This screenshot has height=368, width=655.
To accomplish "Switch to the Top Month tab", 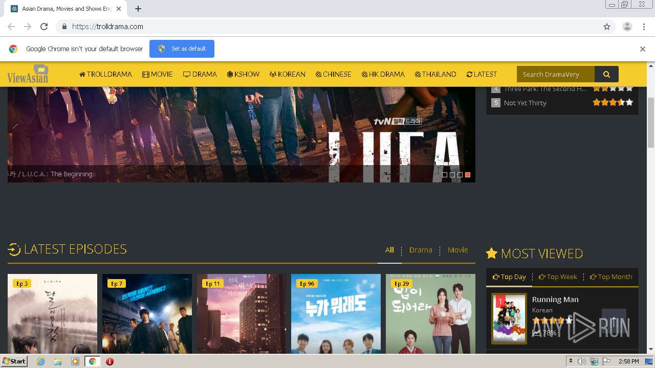I will 611,277.
